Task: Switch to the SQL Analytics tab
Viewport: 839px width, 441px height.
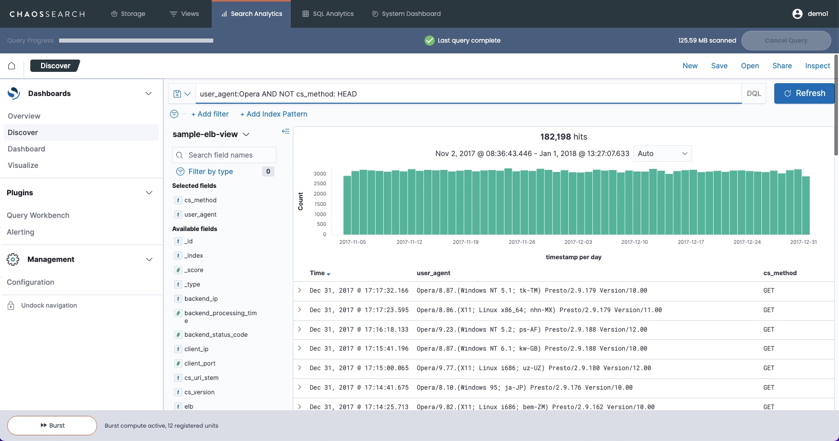Action: (328, 14)
